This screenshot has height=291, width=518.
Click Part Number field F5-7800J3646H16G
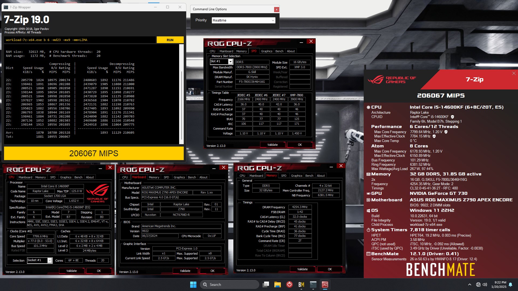pyautogui.click(x=252, y=82)
